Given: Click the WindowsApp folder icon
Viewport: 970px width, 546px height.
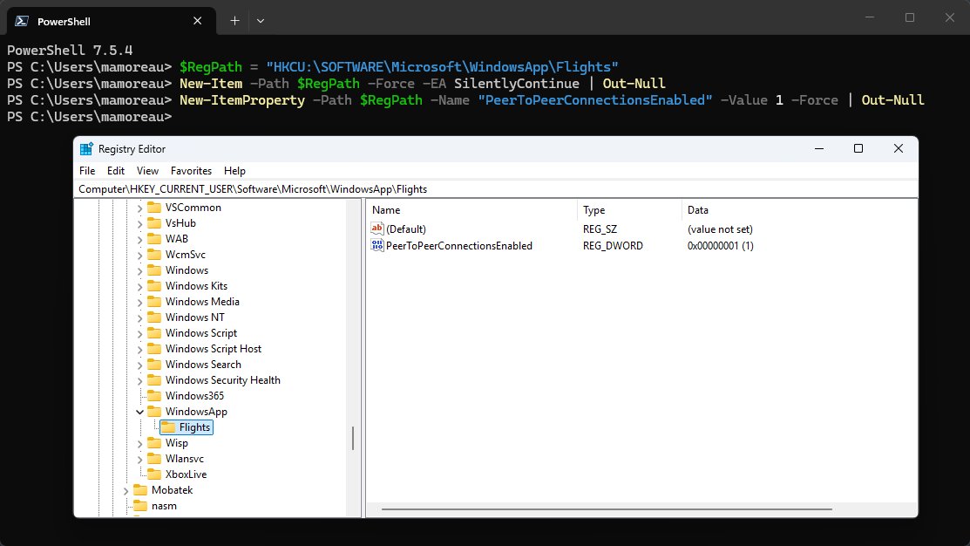Looking at the screenshot, I should 154,412.
